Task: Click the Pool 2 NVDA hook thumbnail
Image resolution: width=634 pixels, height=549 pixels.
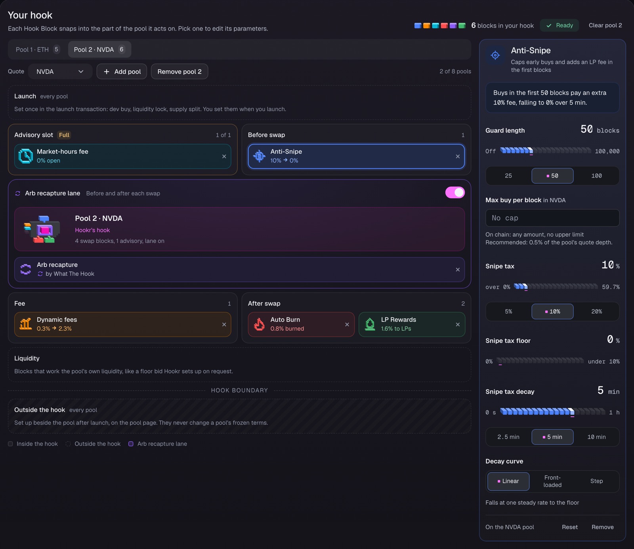Action: (42, 229)
